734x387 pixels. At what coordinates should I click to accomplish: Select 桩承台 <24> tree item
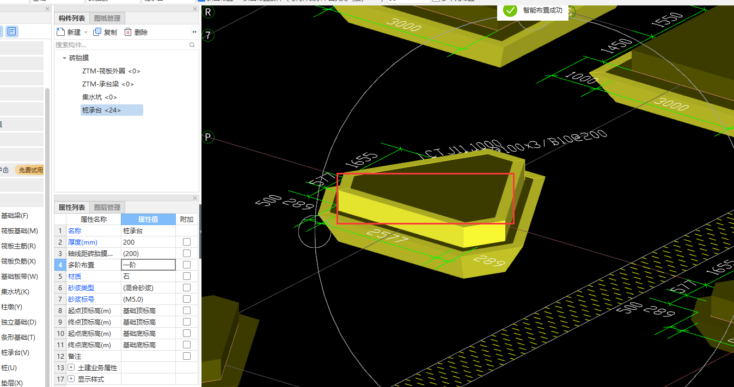(112, 110)
